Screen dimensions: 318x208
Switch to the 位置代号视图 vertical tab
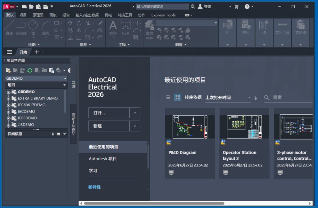pyautogui.click(x=74, y=124)
